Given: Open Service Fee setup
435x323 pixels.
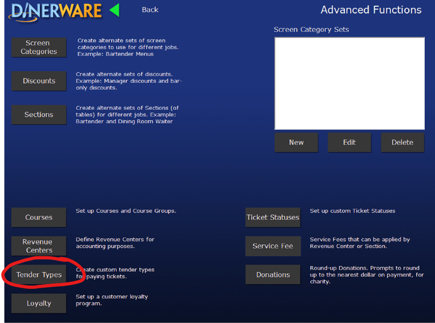Looking at the screenshot, I should click(x=273, y=246).
